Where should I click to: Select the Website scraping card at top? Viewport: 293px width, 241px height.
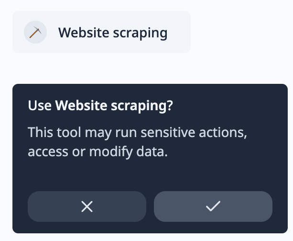(x=101, y=32)
